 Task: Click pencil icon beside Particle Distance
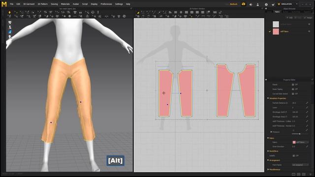pyautogui.click(x=307, y=103)
